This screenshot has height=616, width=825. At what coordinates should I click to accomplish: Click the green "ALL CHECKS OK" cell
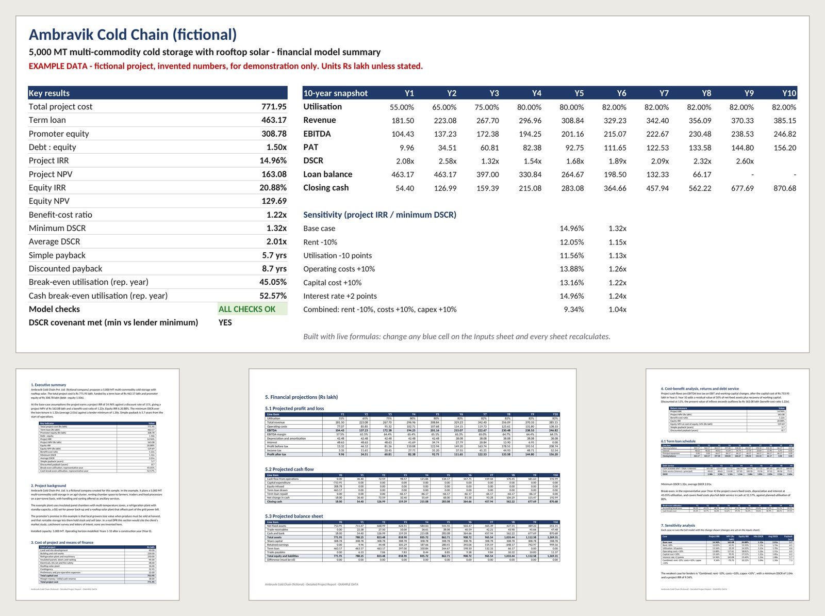[252, 309]
